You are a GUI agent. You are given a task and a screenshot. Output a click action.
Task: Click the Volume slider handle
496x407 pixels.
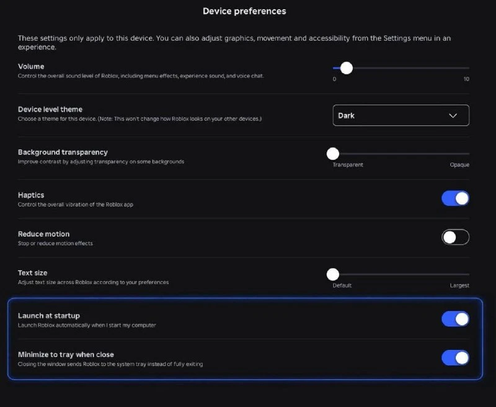click(x=347, y=68)
